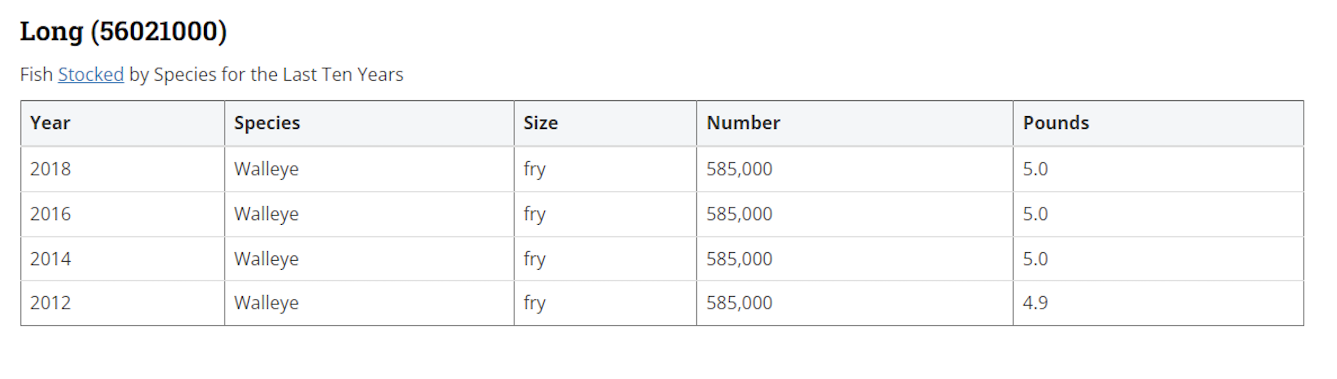Select the 2014 year cell
The image size is (1337, 379).
point(50,259)
